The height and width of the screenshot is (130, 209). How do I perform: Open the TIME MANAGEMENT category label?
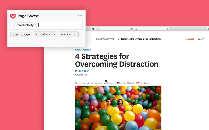click(x=83, y=50)
